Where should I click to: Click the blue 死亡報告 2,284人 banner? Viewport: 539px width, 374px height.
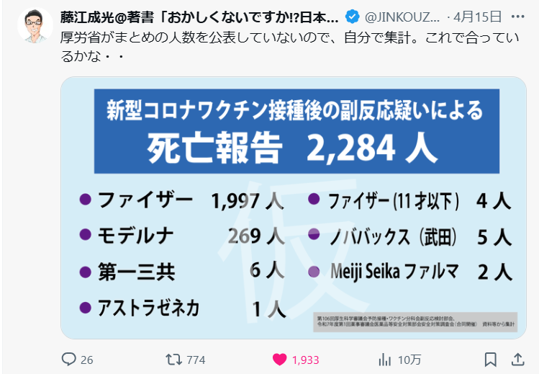pos(297,130)
